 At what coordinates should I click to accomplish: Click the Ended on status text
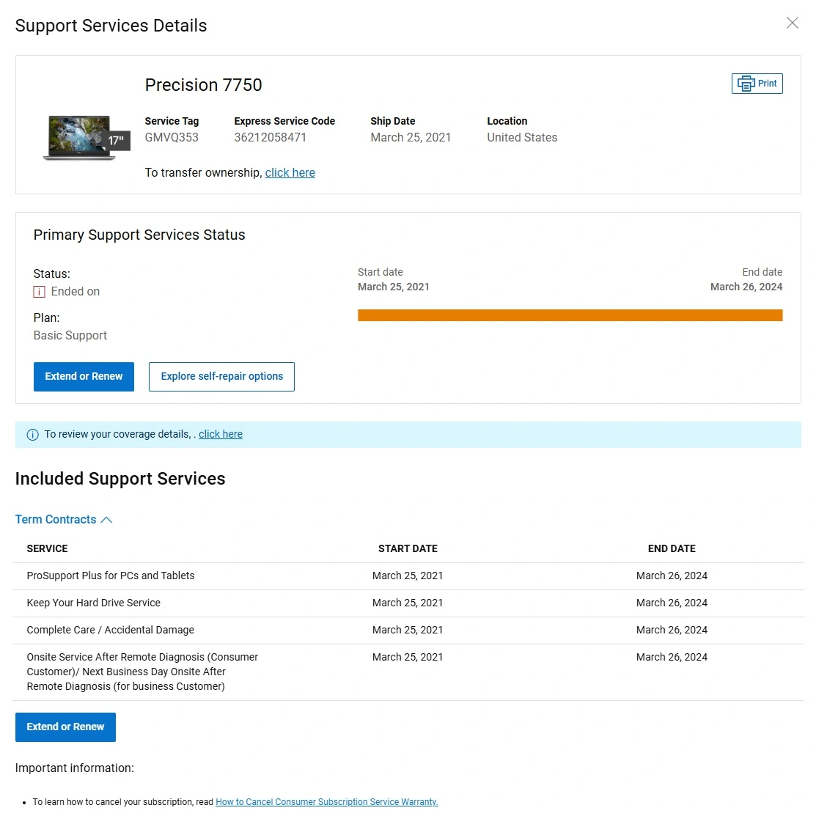tap(76, 292)
